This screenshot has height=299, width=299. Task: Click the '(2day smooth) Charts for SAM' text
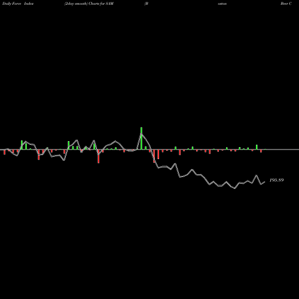pyautogui.click(x=89, y=4)
